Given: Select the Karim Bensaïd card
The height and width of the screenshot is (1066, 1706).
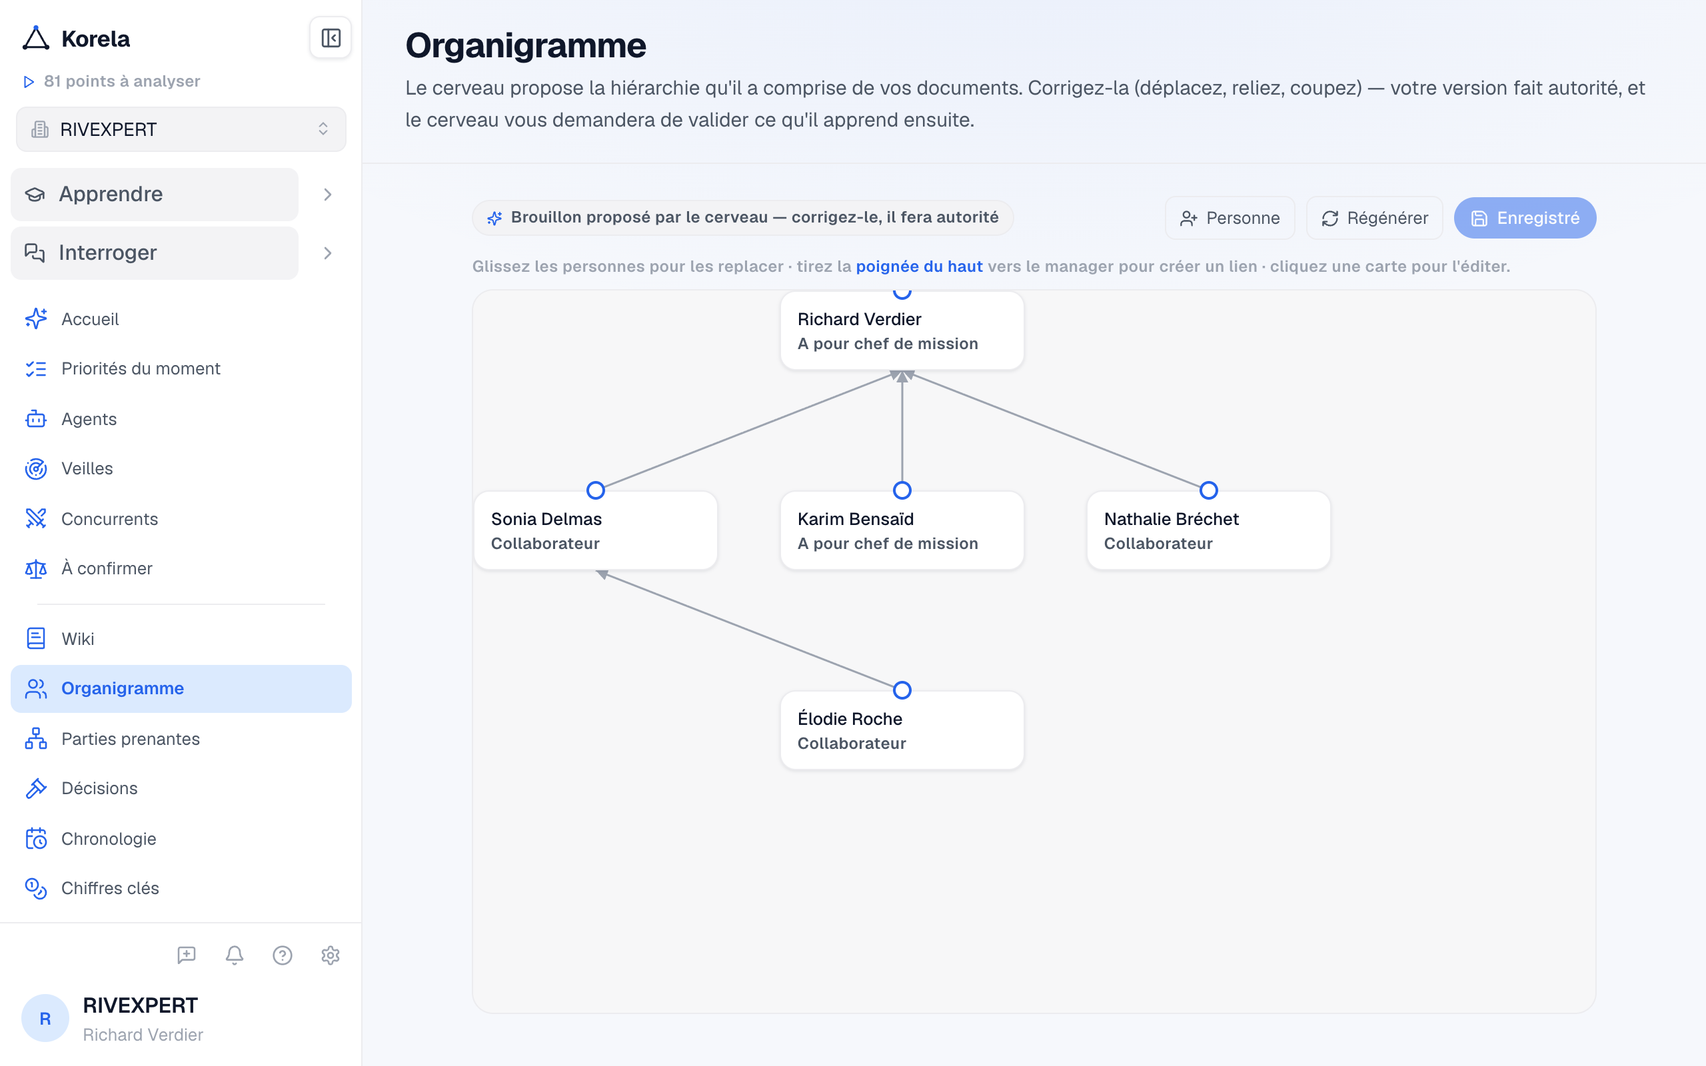Looking at the screenshot, I should click(902, 530).
